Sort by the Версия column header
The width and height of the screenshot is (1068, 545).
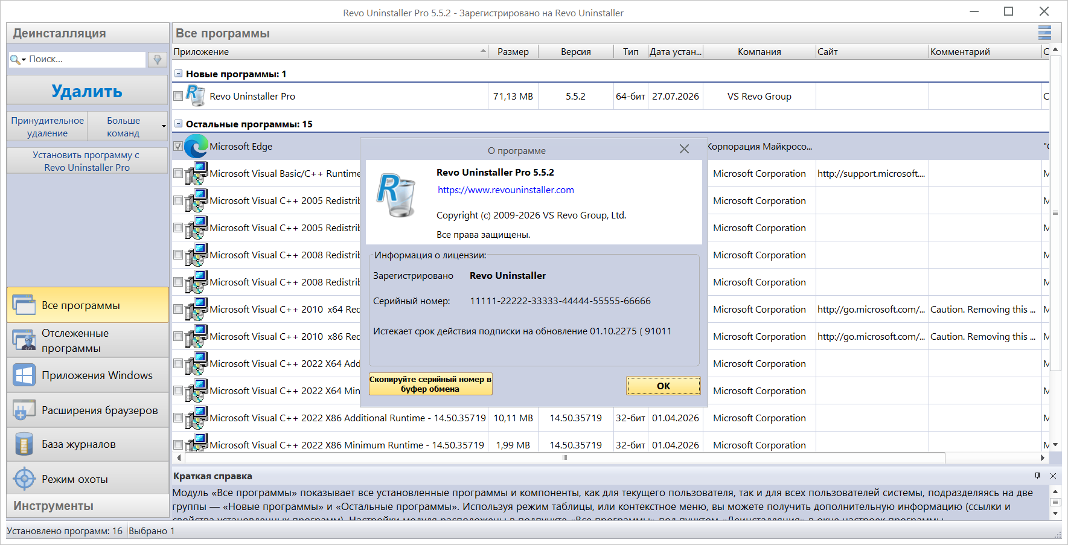click(x=576, y=51)
